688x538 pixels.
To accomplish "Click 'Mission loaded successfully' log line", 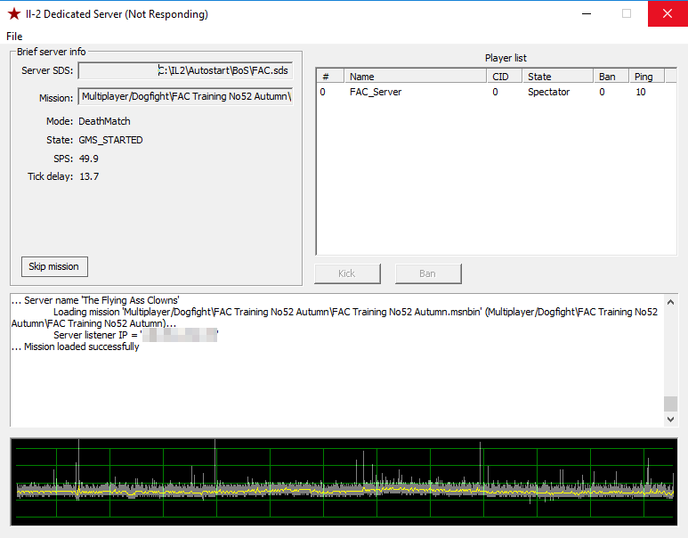I will point(76,346).
